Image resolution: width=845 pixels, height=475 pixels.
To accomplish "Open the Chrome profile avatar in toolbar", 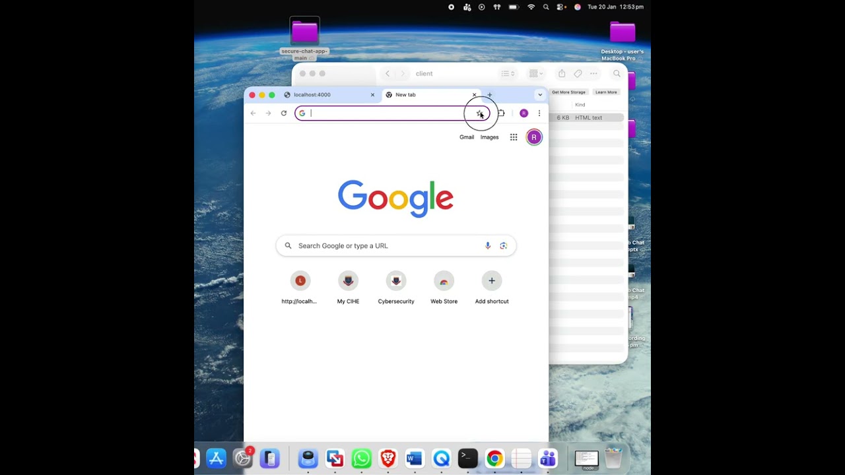I will click(x=524, y=113).
